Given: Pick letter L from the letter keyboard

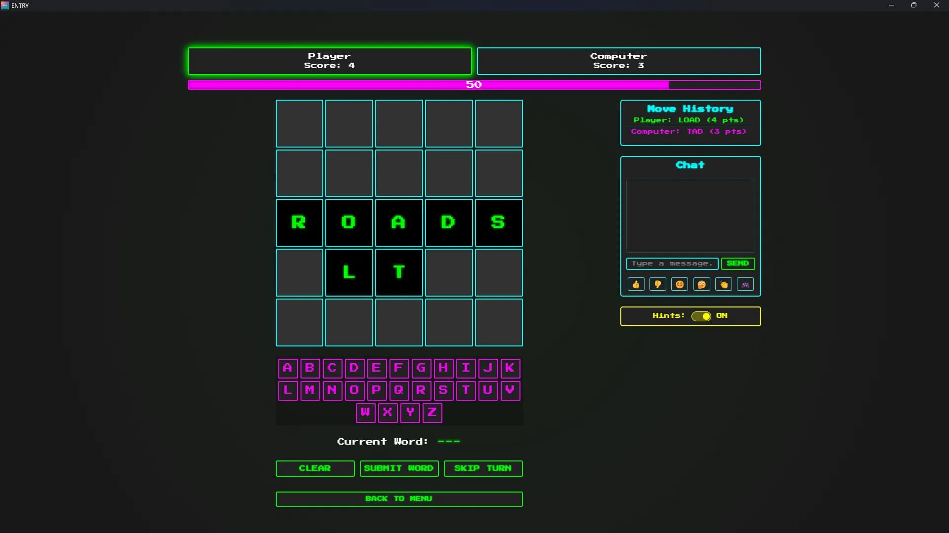Looking at the screenshot, I should (x=288, y=390).
